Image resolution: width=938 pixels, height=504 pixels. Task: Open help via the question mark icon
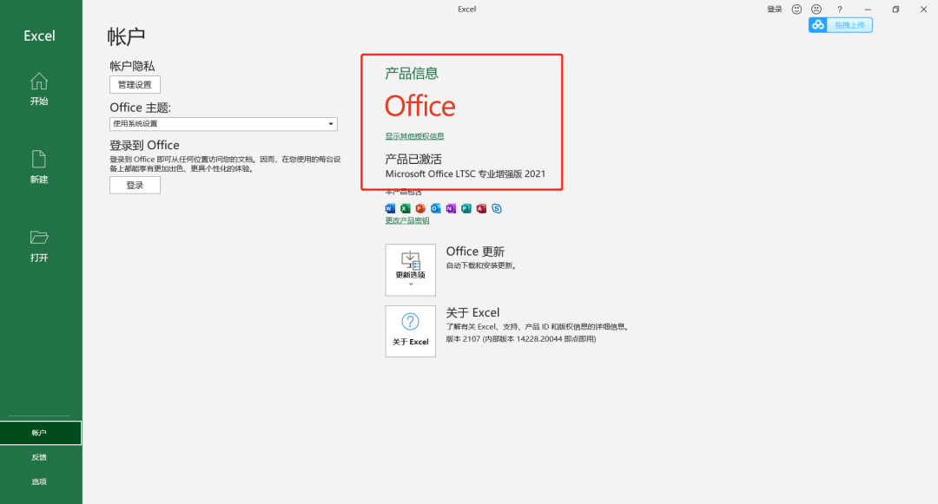coord(840,9)
